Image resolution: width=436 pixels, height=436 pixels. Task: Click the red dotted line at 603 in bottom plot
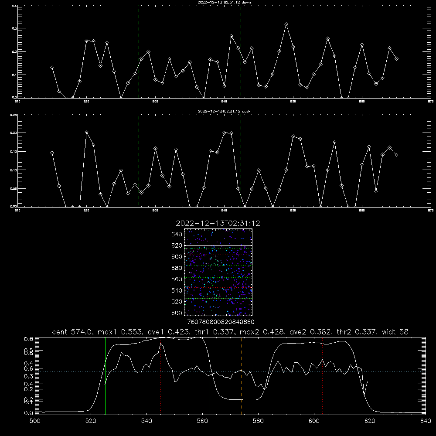(x=322, y=376)
